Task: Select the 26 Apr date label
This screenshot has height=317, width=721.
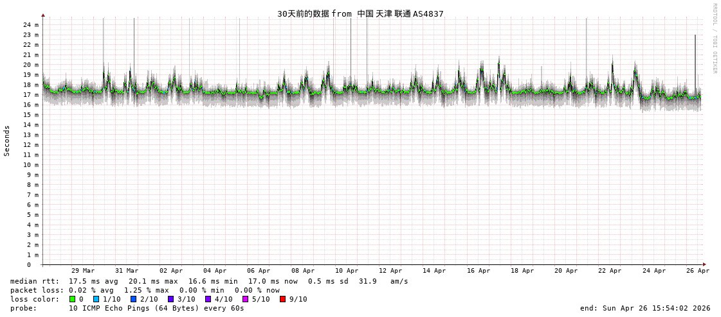Action: [x=698, y=271]
